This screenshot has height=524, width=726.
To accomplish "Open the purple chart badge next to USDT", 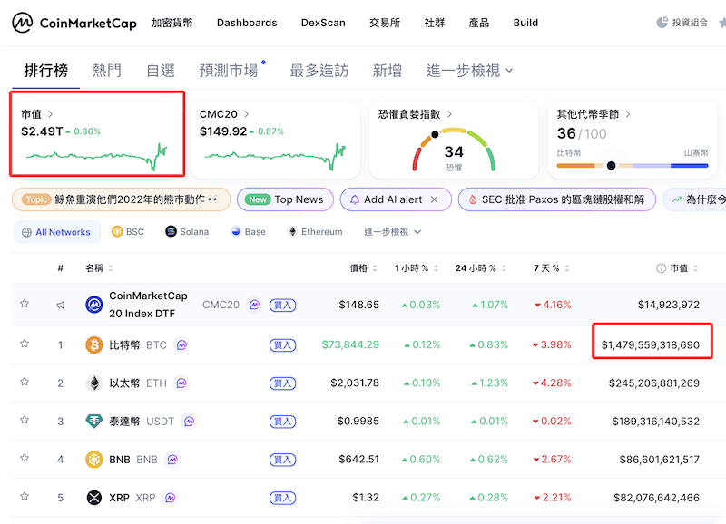I will pyautogui.click(x=189, y=422).
